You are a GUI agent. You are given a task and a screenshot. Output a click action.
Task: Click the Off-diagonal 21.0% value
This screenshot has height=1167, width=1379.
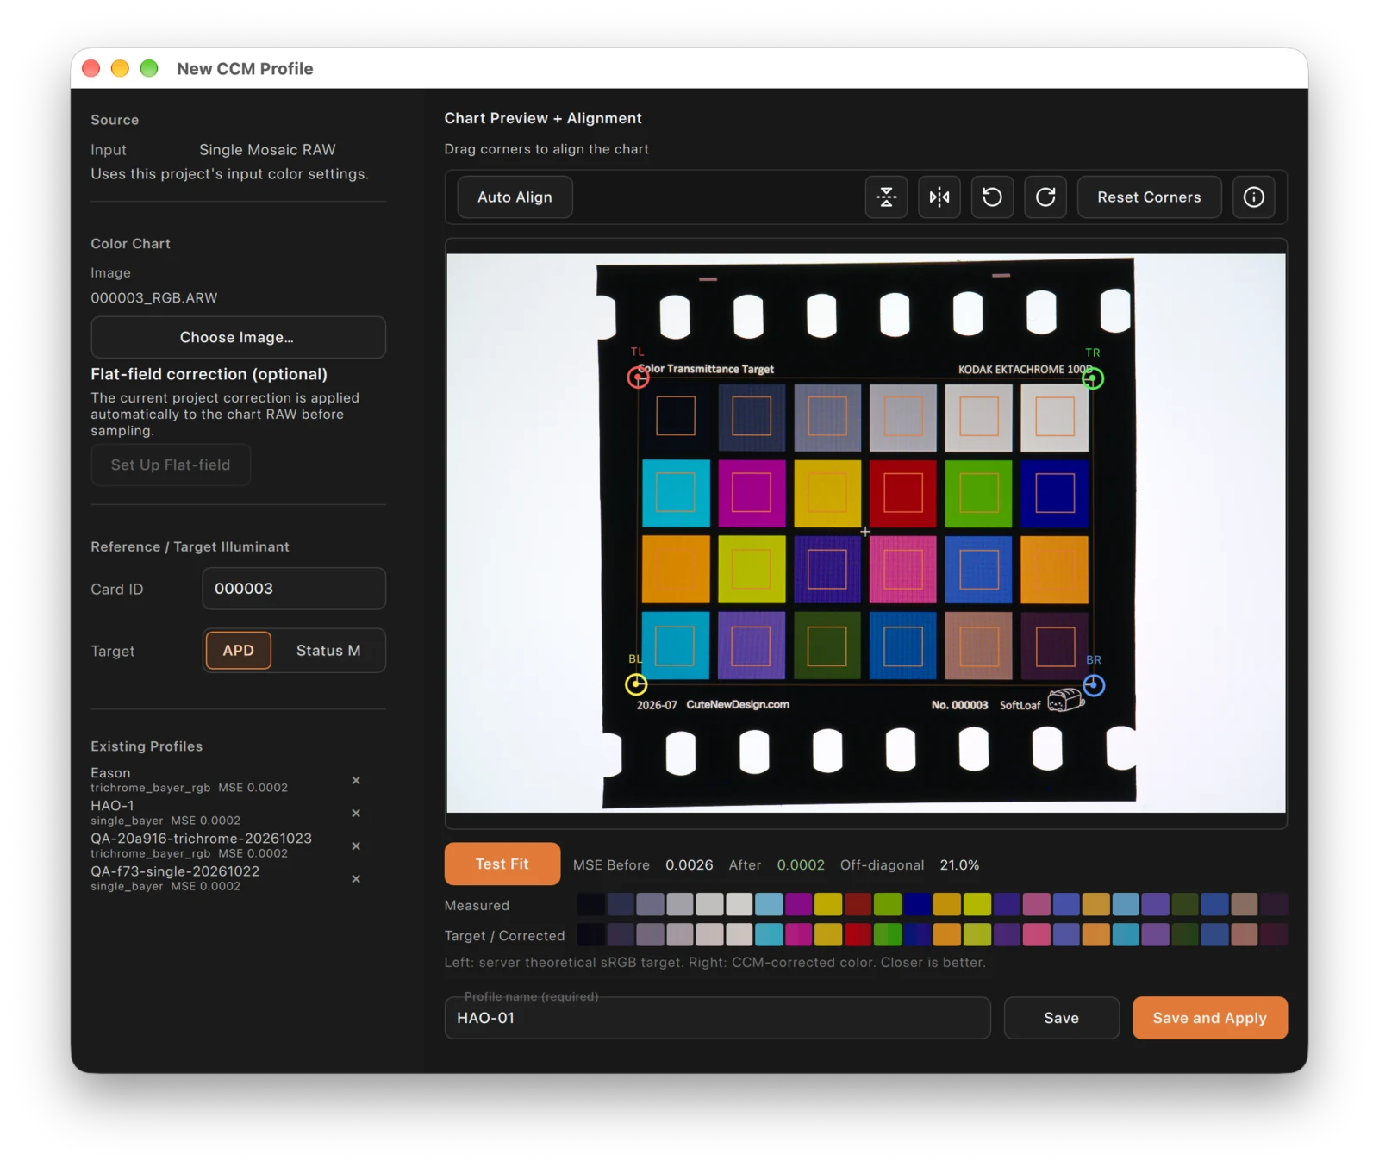[959, 864]
